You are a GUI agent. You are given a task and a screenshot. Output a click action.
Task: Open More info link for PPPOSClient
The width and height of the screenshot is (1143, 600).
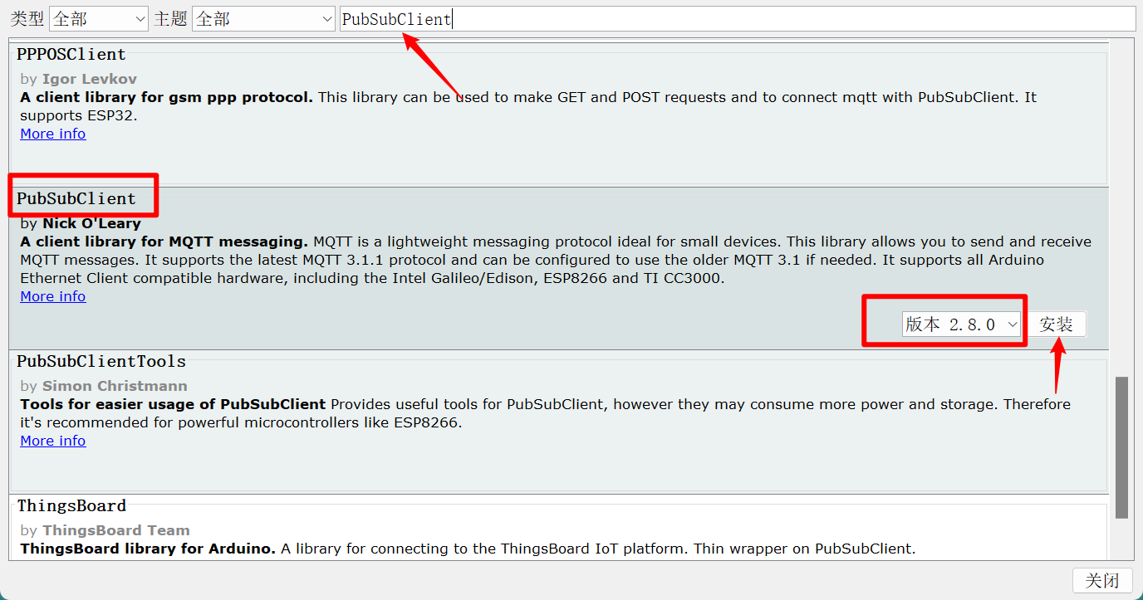tap(53, 134)
